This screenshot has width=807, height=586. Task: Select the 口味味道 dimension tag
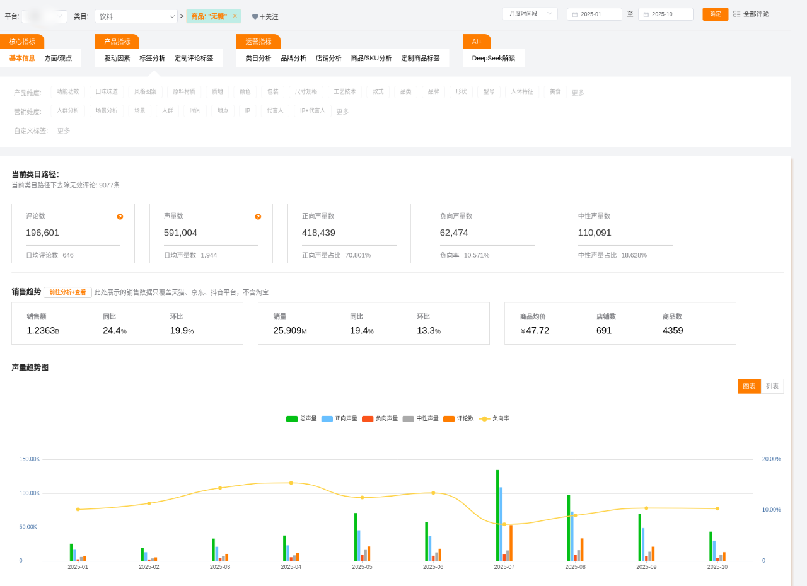(x=107, y=92)
